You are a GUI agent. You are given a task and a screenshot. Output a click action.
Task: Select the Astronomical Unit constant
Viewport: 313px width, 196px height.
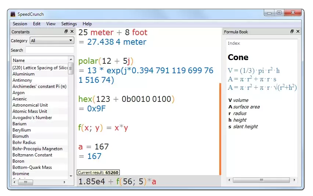point(40,105)
